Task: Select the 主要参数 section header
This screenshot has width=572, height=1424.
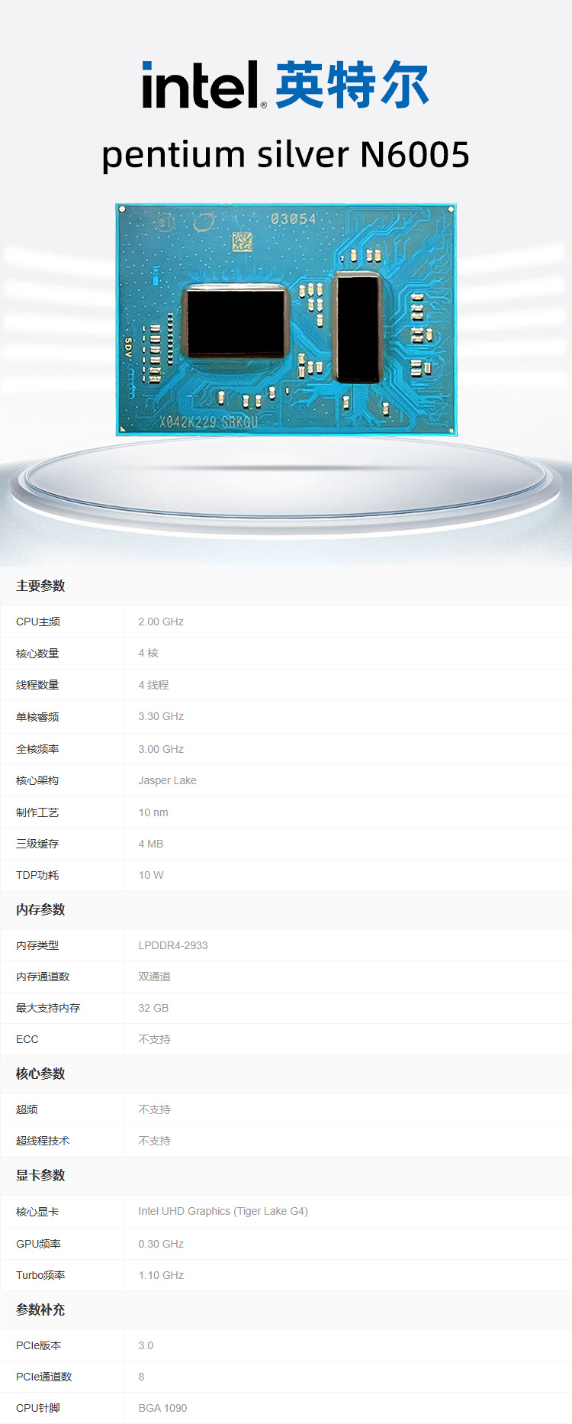Action: coord(40,586)
